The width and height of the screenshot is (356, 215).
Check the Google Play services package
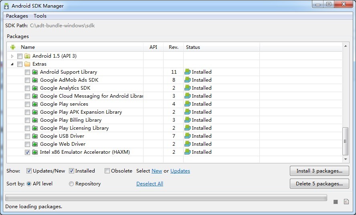coord(27,104)
